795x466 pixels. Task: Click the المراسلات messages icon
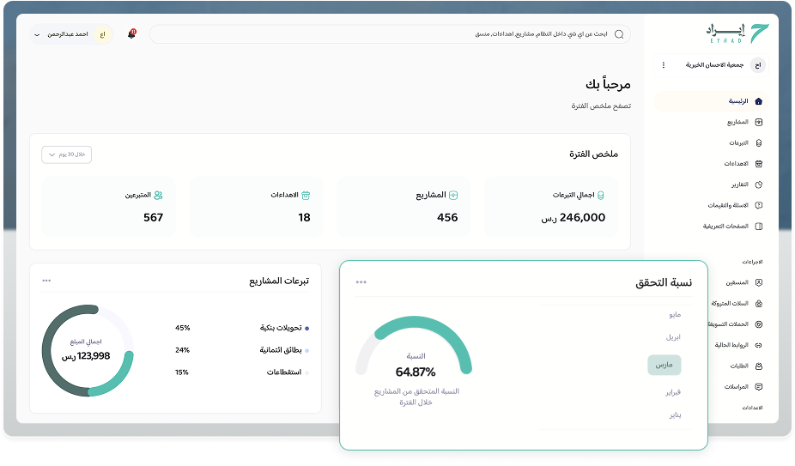tap(758, 387)
